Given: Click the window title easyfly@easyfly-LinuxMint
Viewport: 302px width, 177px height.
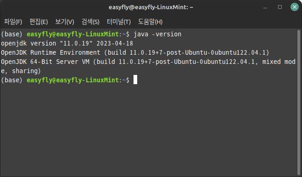Looking at the screenshot, I should coord(151,7).
